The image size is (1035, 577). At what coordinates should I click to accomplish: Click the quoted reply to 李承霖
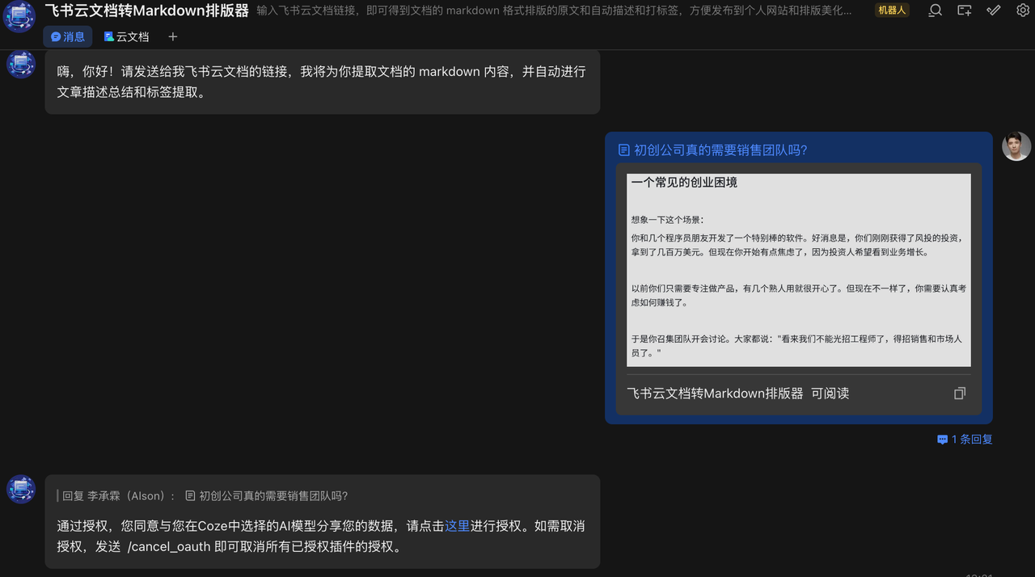click(x=202, y=495)
